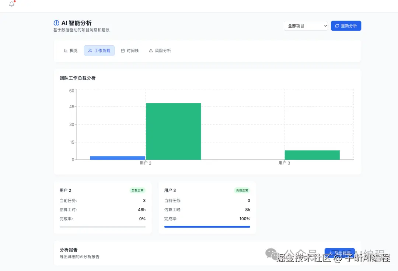Click the 团队工作负载分析 chart title

(78, 78)
